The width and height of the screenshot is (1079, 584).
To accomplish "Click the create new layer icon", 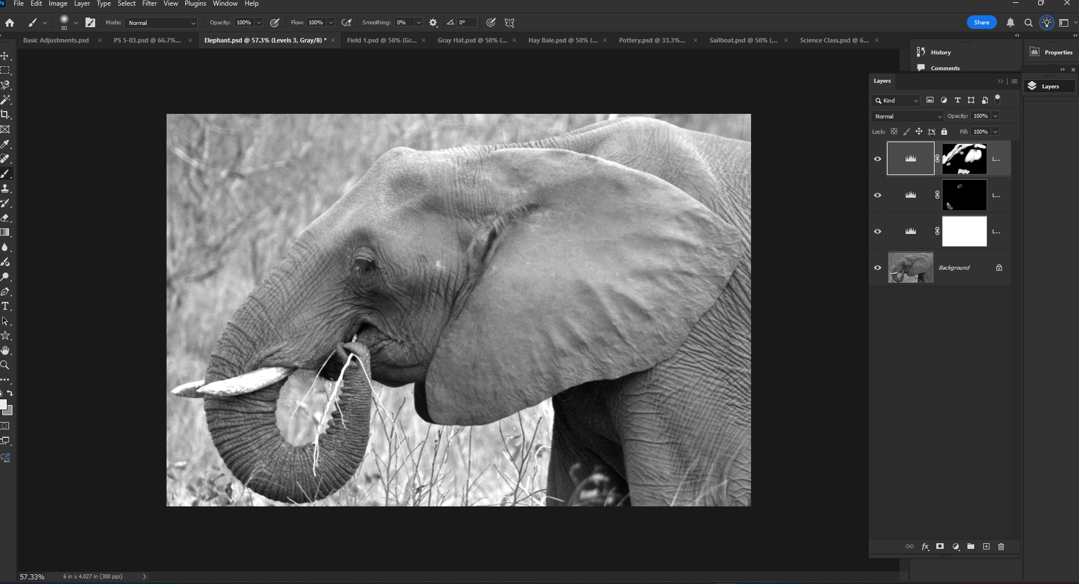I will 986,547.
